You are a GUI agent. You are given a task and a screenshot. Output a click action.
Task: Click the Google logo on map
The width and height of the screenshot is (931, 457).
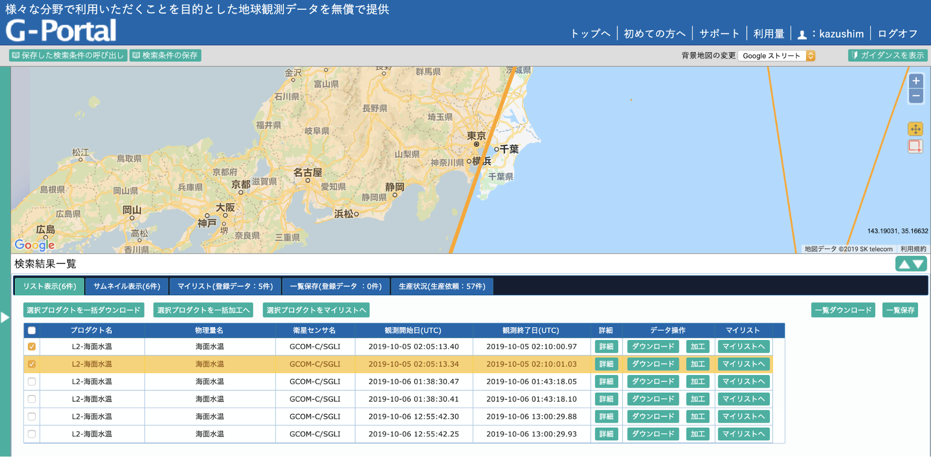[x=34, y=245]
